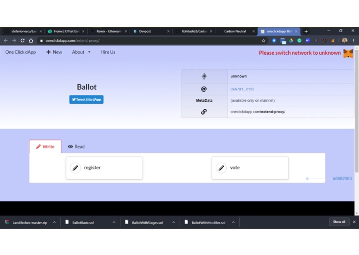
Task: Bookmark this page with the star icon
Action: point(263,40)
